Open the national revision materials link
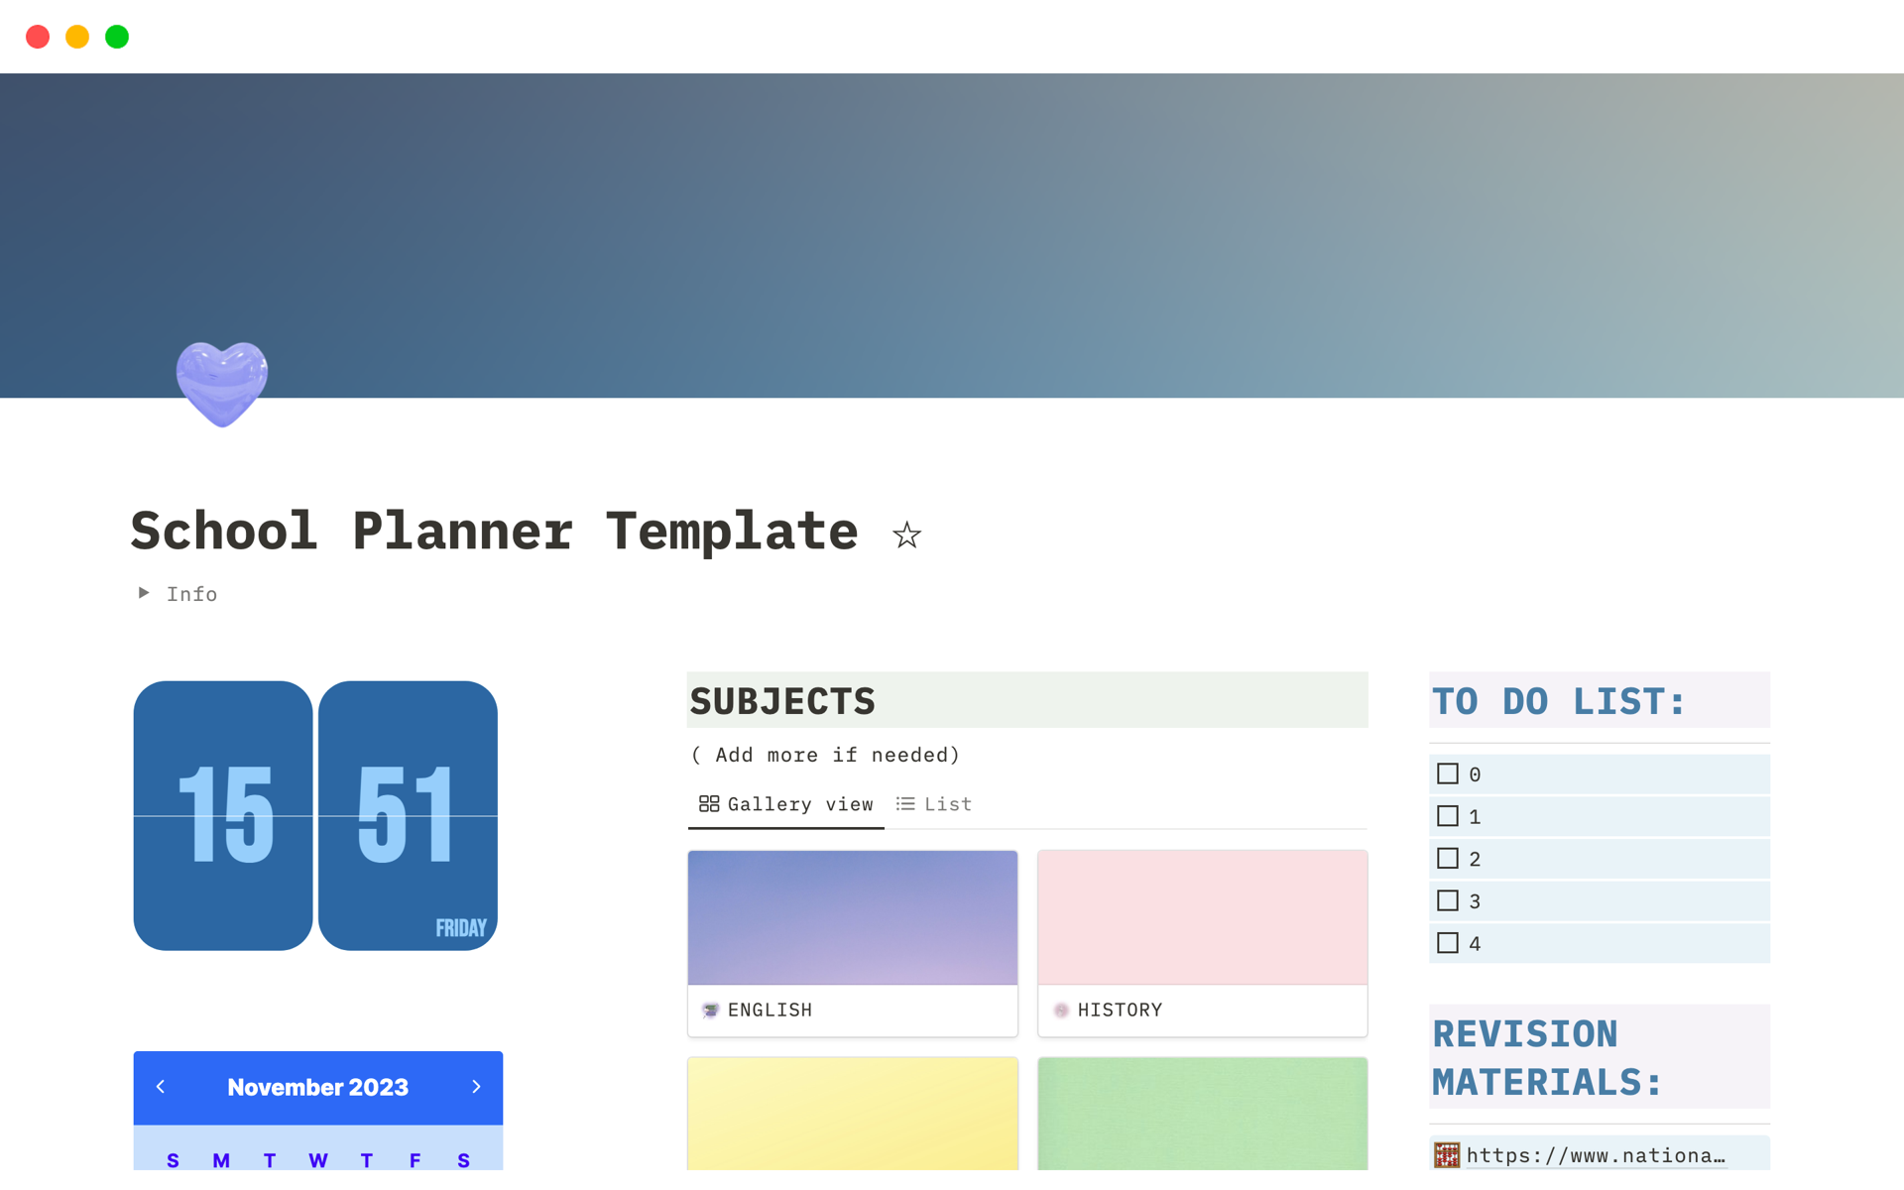Image resolution: width=1904 pixels, height=1190 pixels. [x=1595, y=1155]
